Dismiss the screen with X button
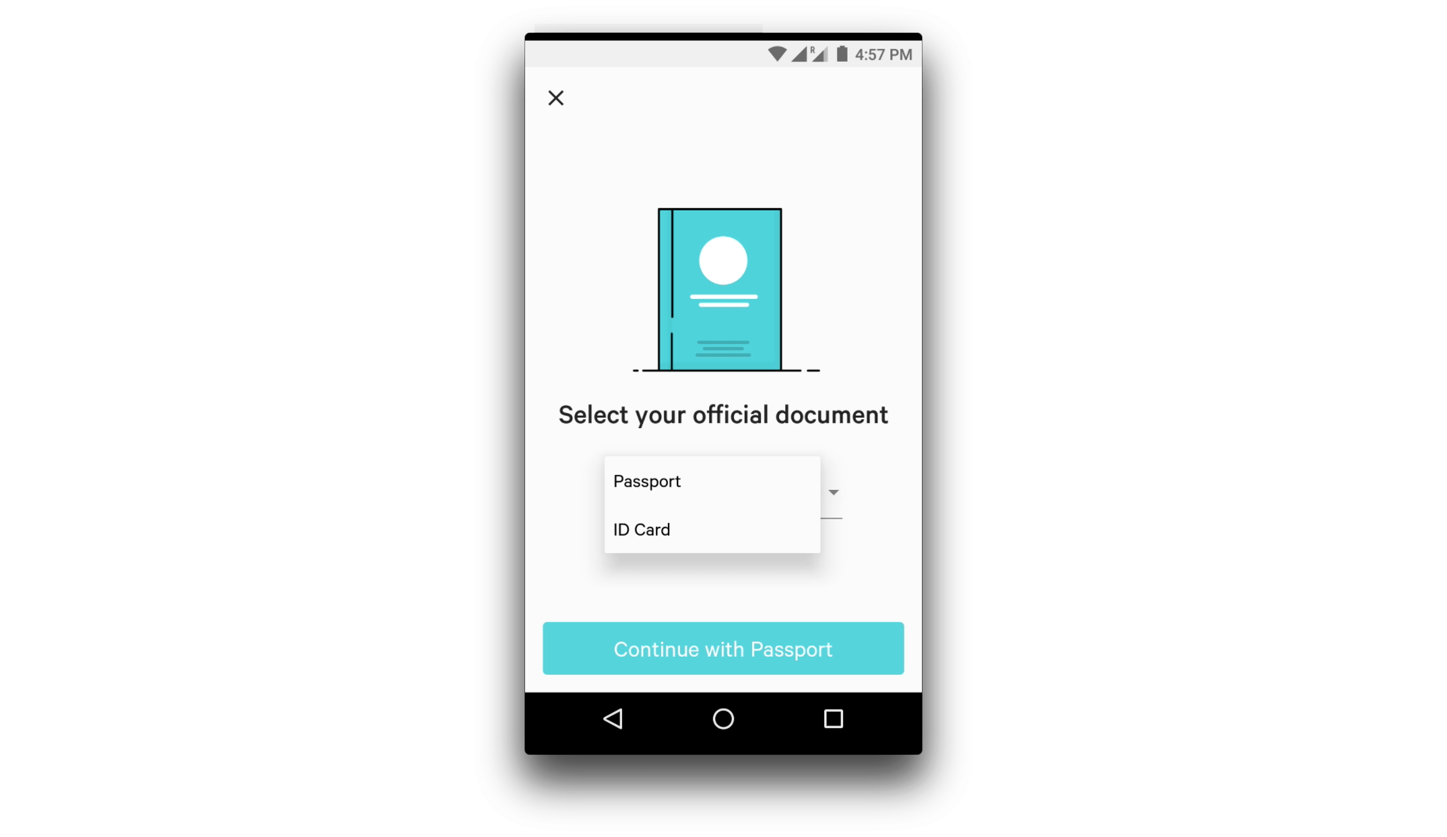The image size is (1447, 837). point(556,98)
